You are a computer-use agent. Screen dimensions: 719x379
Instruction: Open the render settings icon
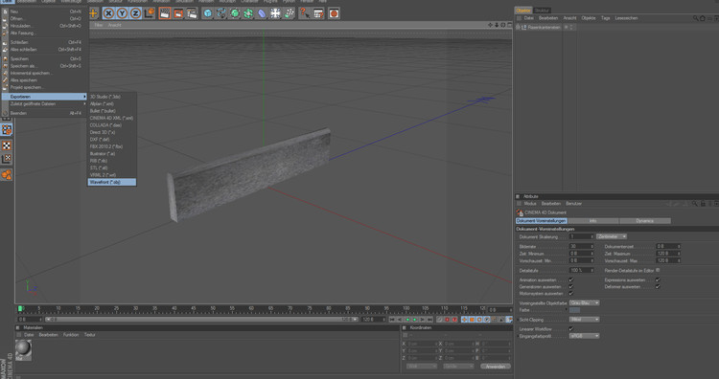(192, 13)
